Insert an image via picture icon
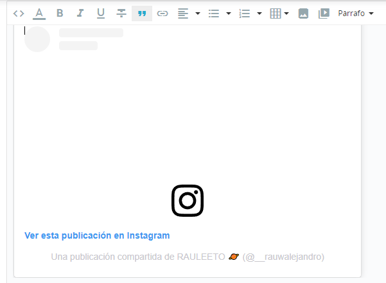The width and height of the screenshot is (386, 283). point(303,14)
